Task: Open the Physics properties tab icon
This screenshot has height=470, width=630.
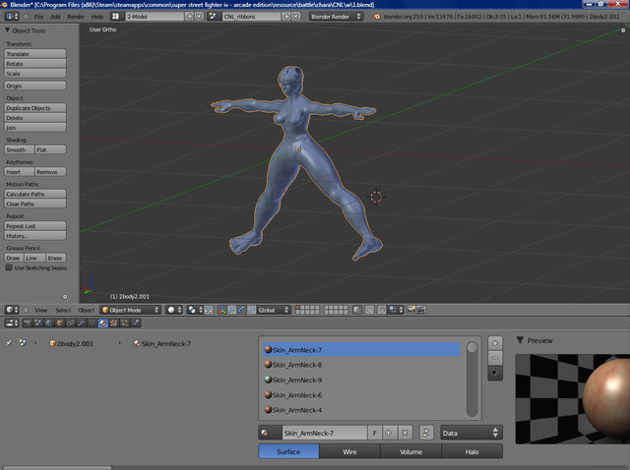Action: (136, 323)
